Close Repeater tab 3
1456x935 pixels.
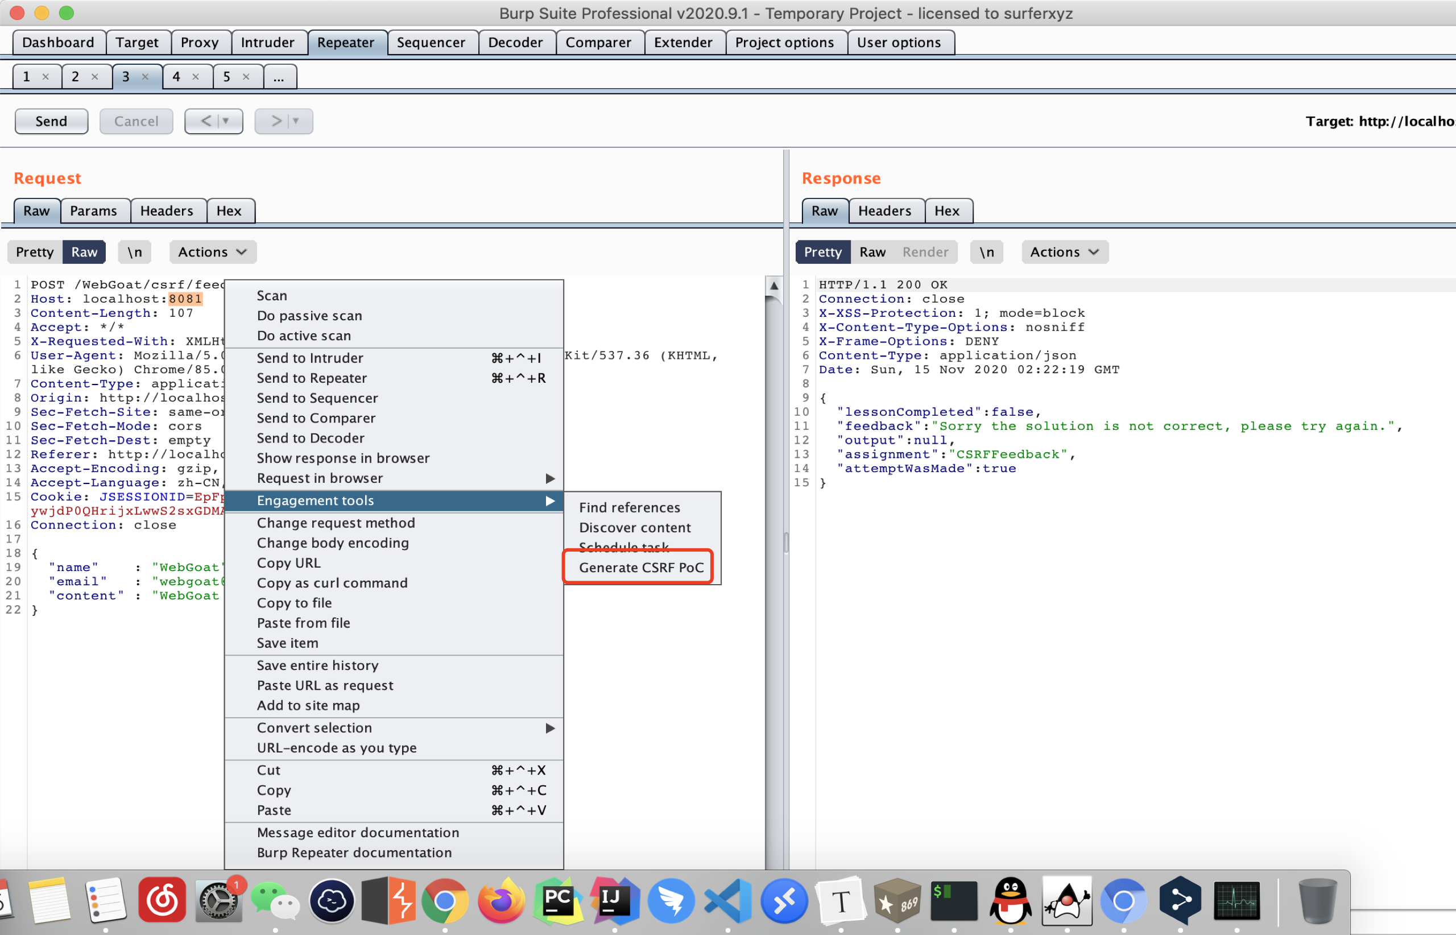[x=145, y=77]
